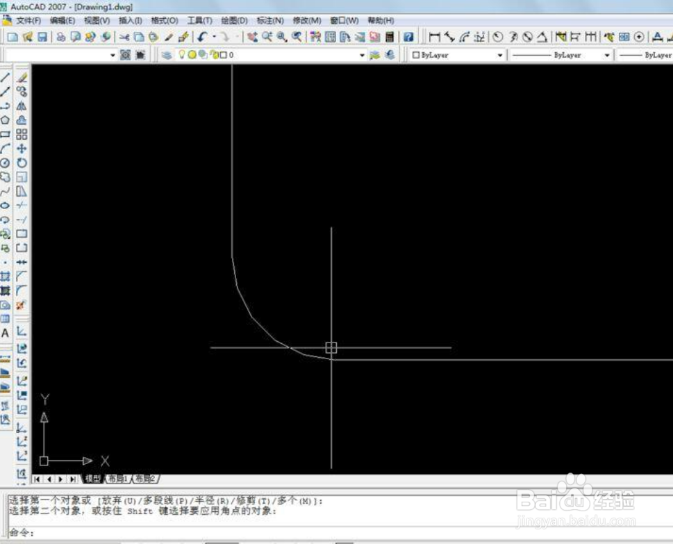The width and height of the screenshot is (673, 544).
Task: Toggle layer 0 on/off lightbulb
Action: point(182,54)
